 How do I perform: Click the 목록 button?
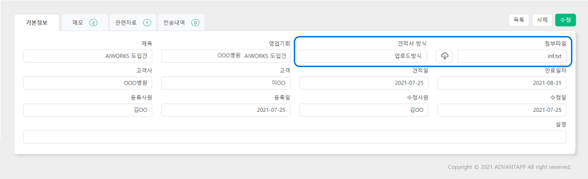tap(519, 20)
